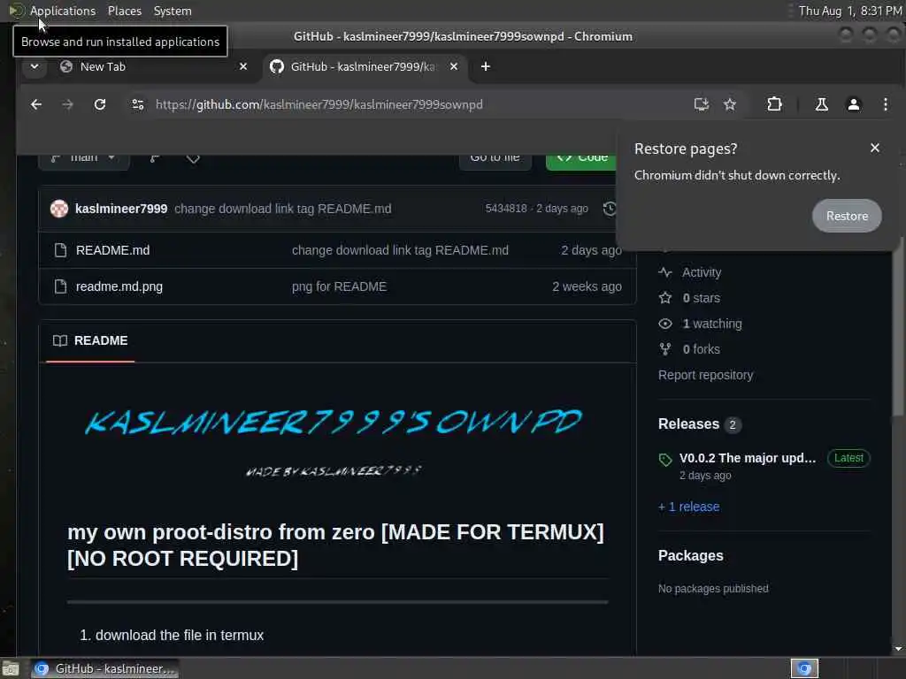Open V0.0.2 The major update release
Viewport: 906px width, 679px height.
click(748, 458)
